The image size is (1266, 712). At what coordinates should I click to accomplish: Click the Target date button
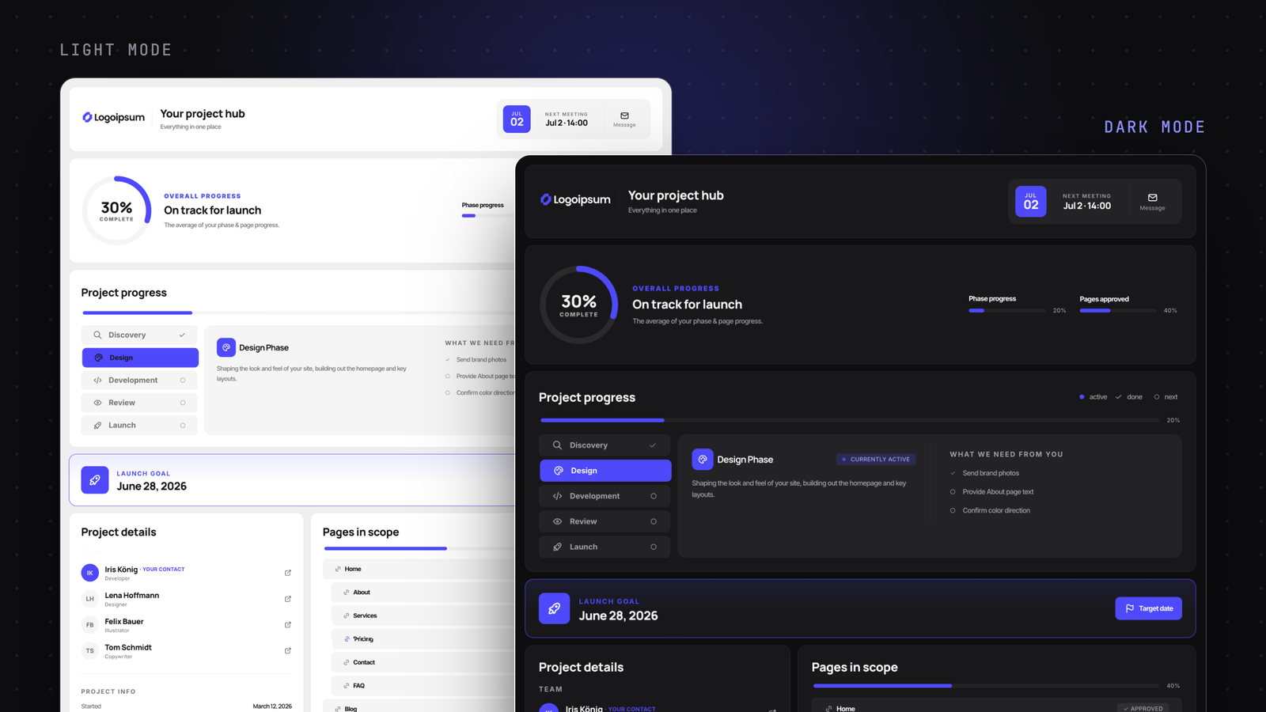1148,608
